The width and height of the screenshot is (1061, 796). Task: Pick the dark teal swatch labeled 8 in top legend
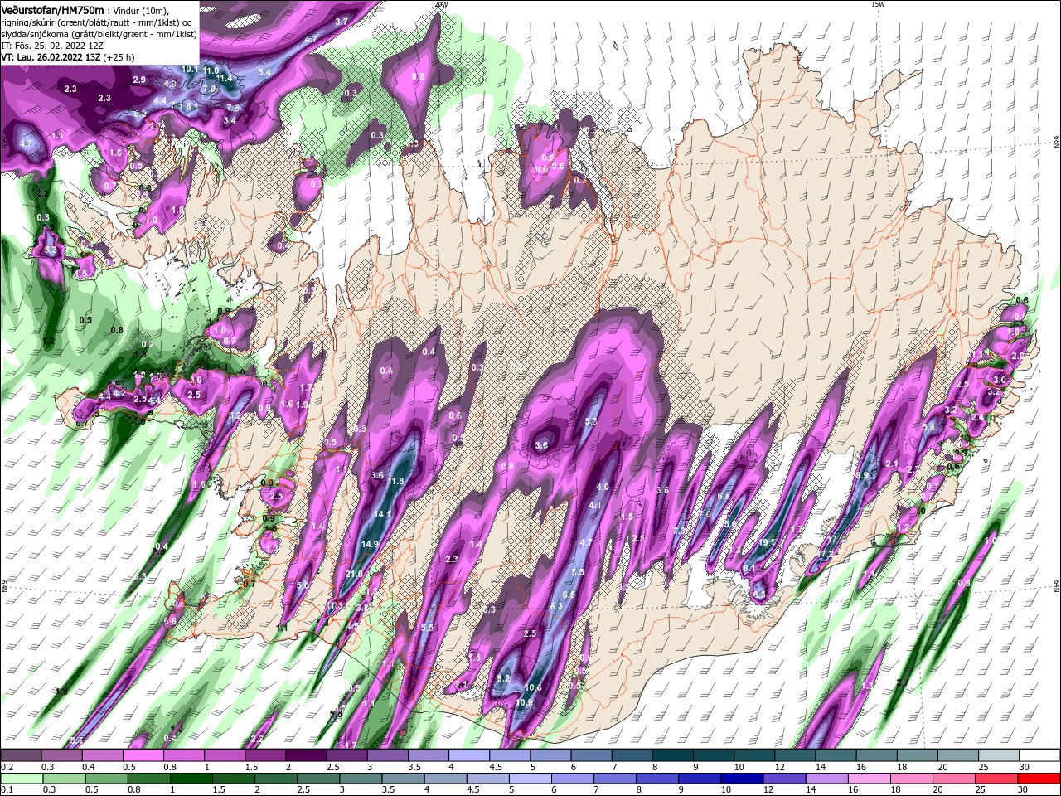point(672,755)
